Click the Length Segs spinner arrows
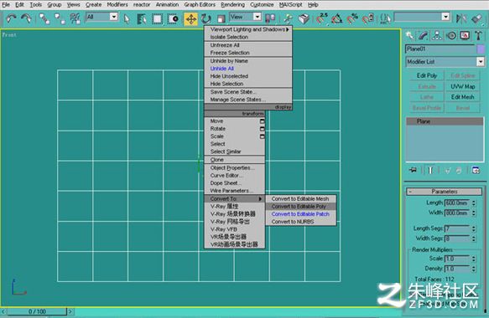This screenshot has height=318, width=489. tap(473, 228)
